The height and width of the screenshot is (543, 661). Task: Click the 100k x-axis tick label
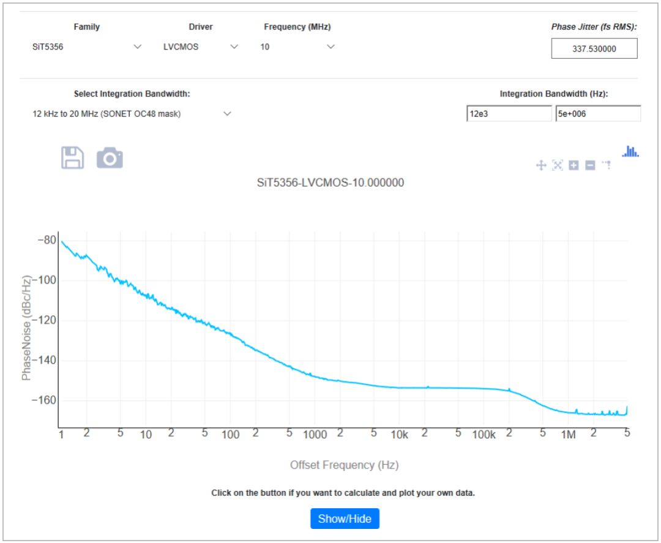[x=484, y=435]
